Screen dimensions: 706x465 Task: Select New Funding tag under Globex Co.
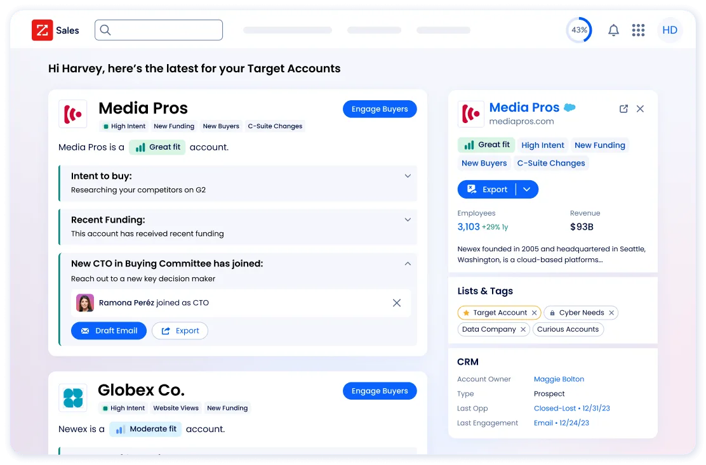pyautogui.click(x=227, y=408)
